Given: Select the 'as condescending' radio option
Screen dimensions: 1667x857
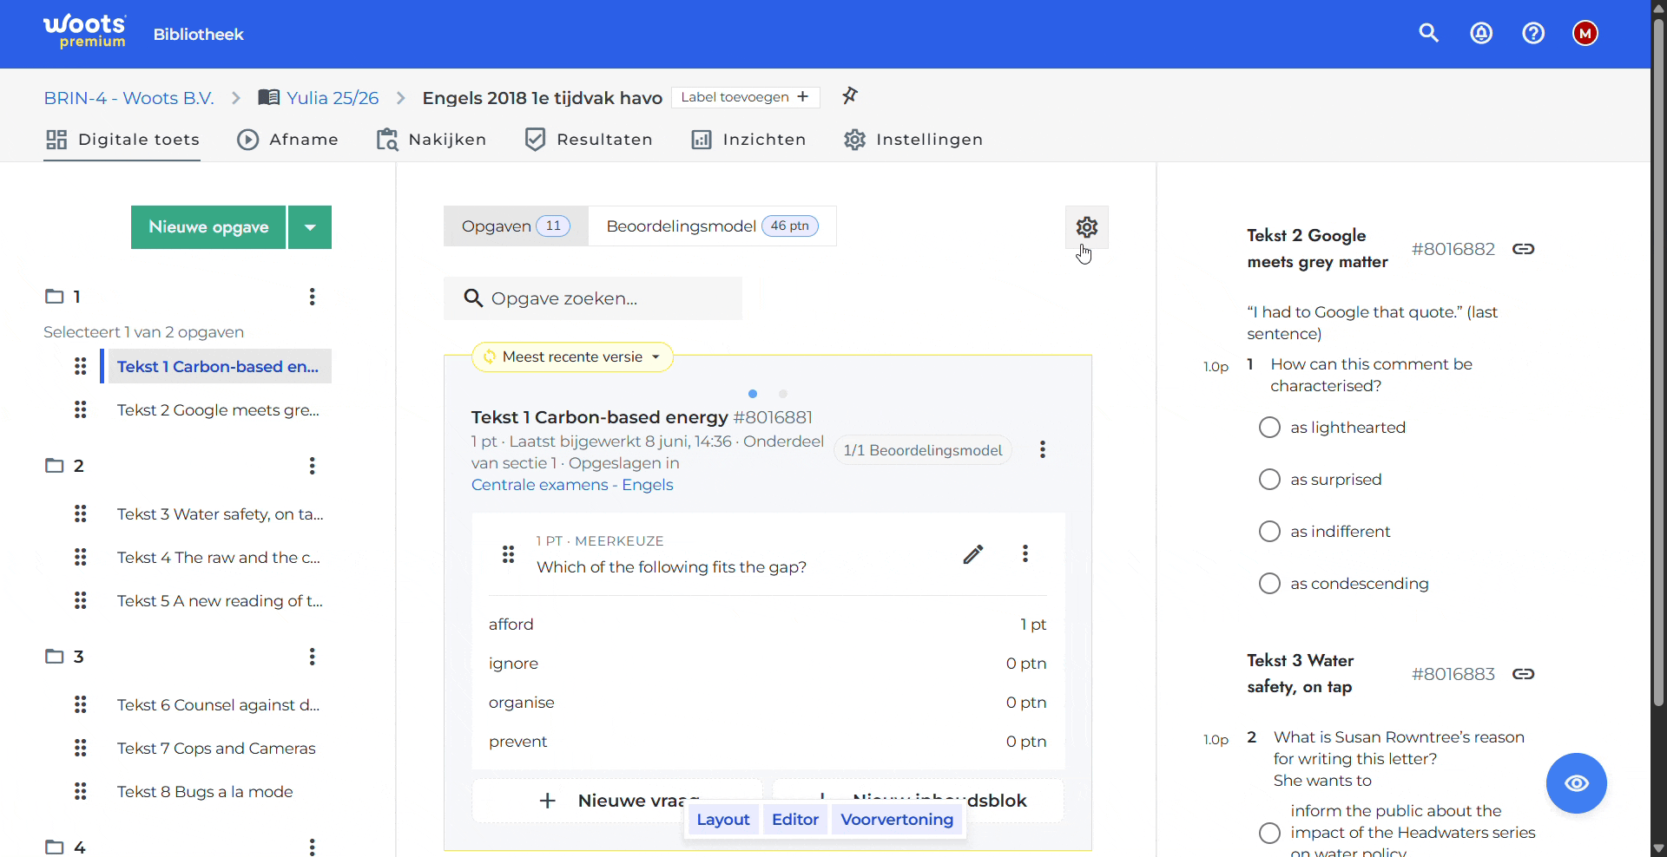Looking at the screenshot, I should (x=1269, y=584).
